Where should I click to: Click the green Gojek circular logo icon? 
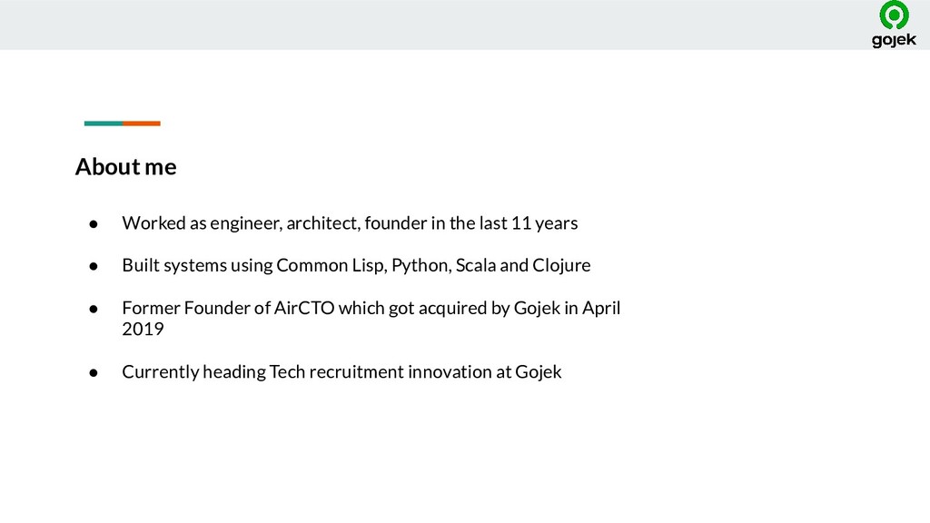pos(894,15)
